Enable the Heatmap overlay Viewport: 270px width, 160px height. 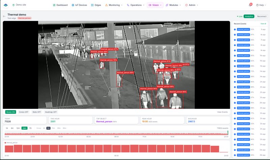pos(51,112)
